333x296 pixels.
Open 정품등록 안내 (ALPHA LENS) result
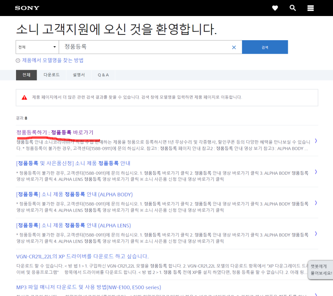pos(74,225)
